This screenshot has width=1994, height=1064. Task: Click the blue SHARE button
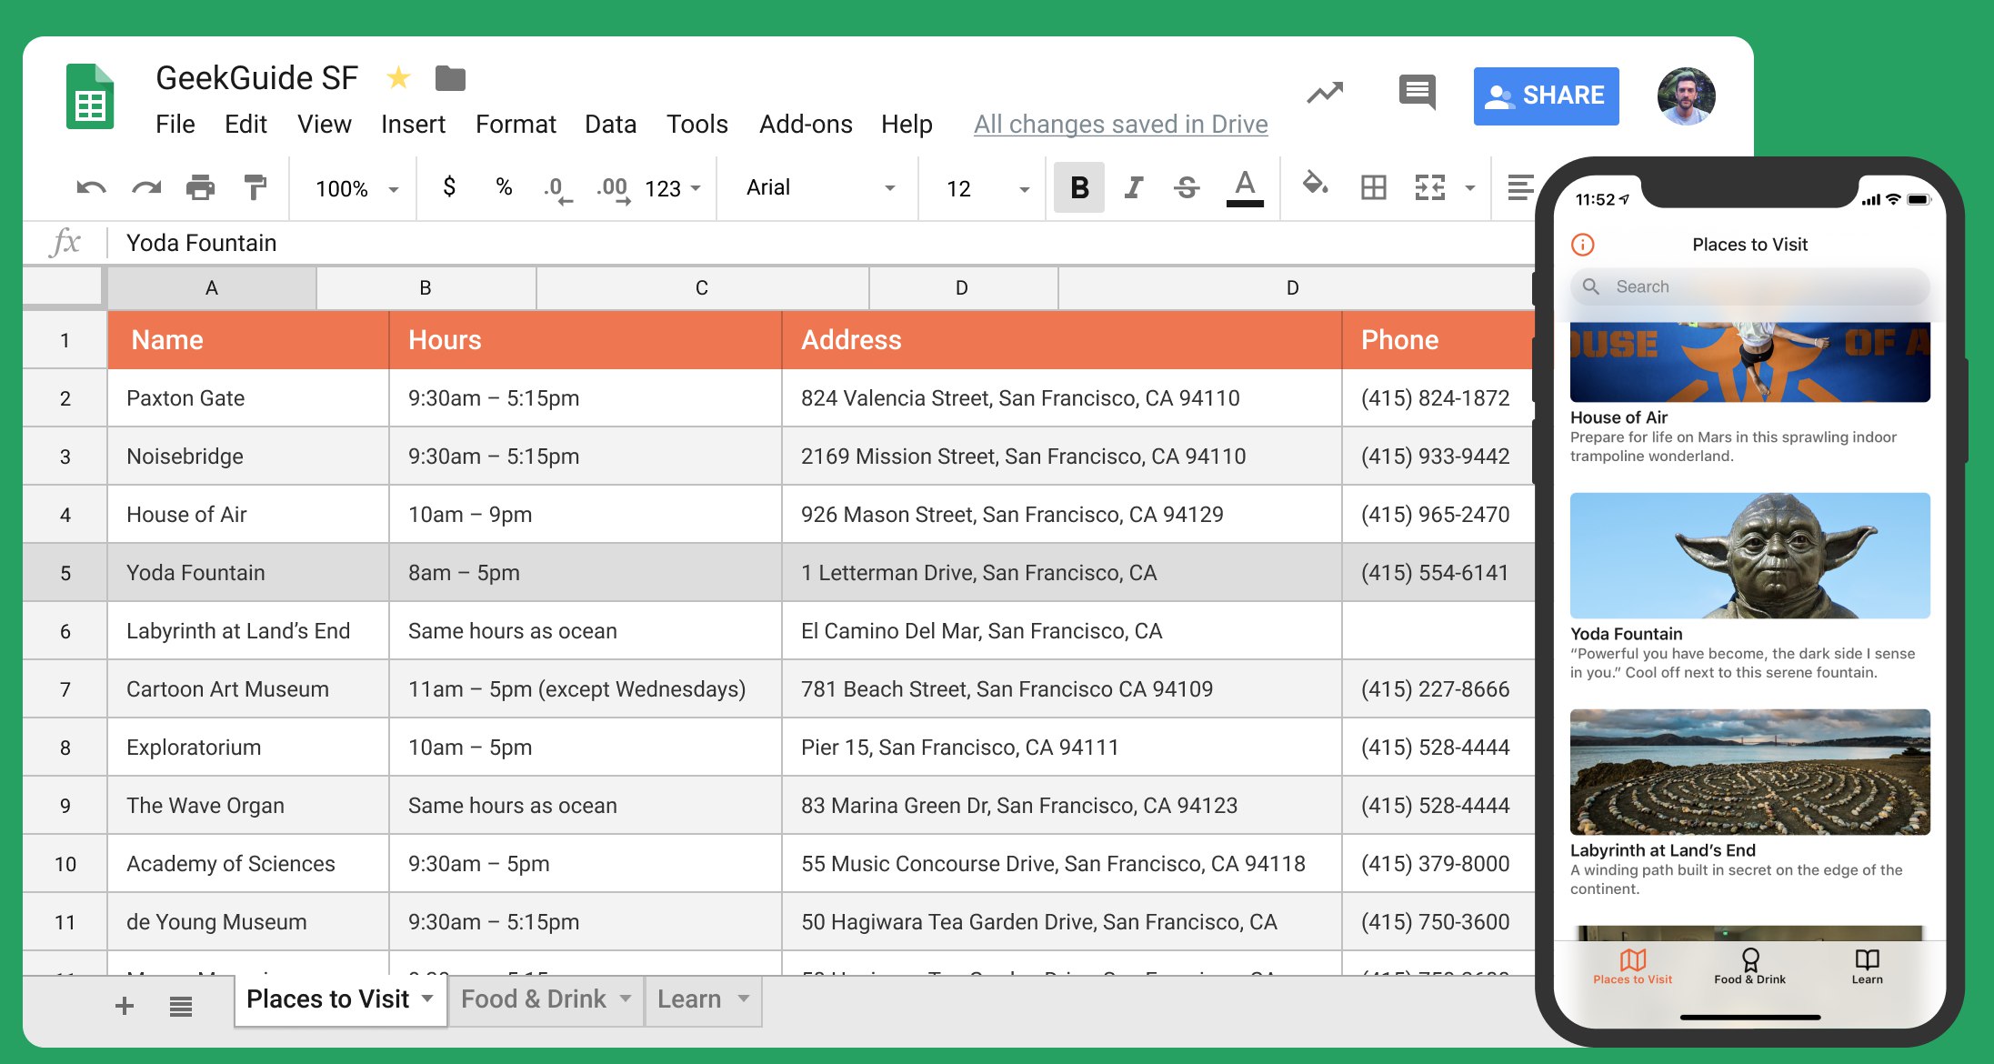(1546, 95)
